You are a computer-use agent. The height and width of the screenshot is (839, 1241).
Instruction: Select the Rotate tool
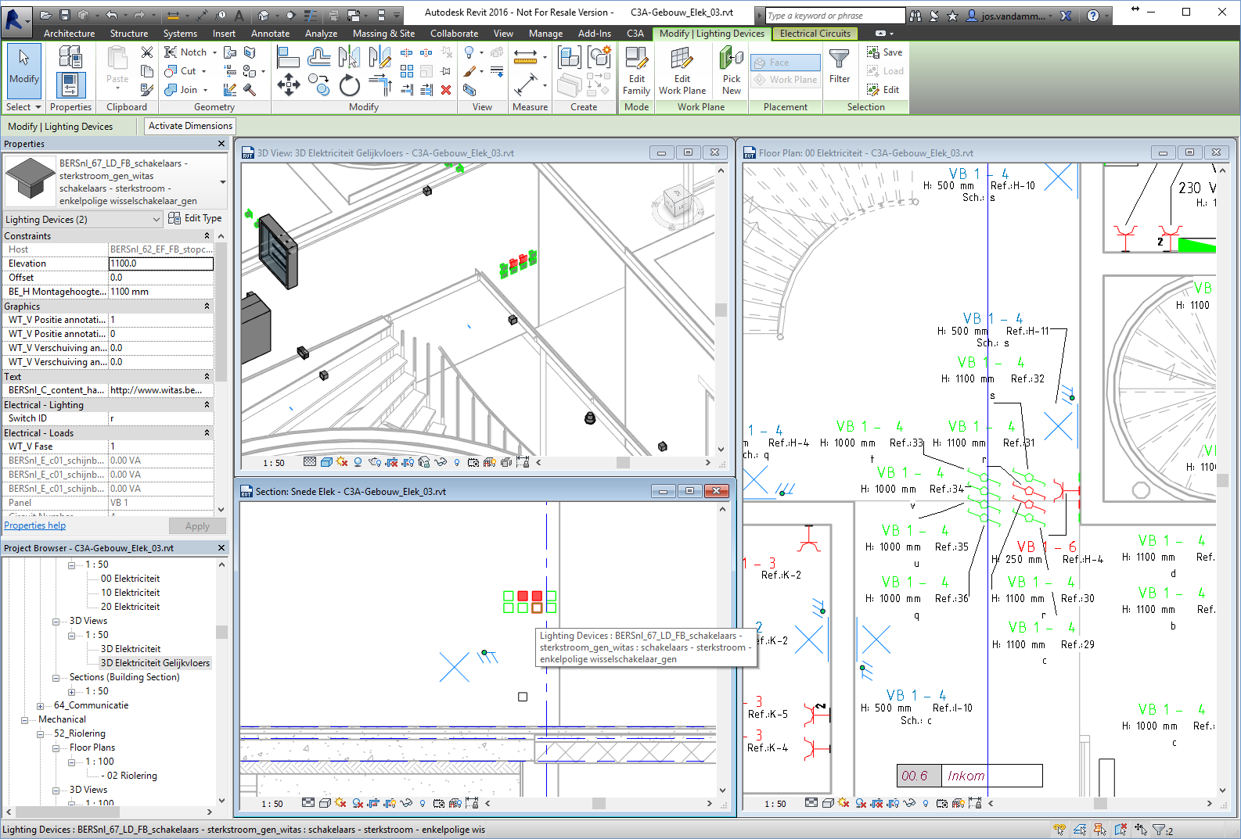349,84
